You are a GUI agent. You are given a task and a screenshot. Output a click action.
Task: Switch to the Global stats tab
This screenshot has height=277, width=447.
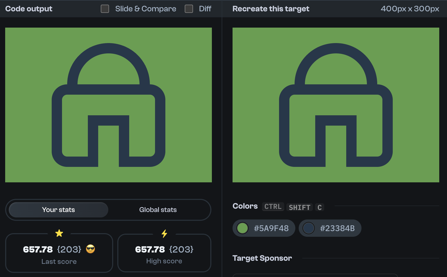tap(158, 210)
